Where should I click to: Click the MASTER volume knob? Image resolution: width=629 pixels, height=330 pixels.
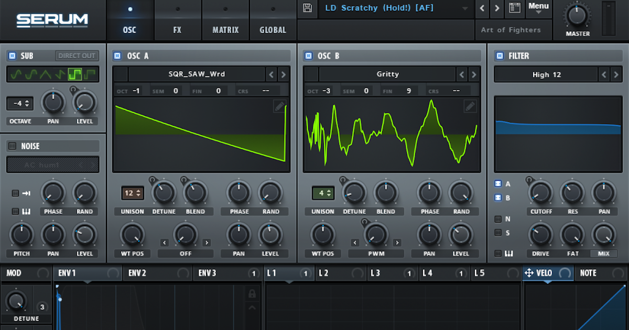(578, 15)
